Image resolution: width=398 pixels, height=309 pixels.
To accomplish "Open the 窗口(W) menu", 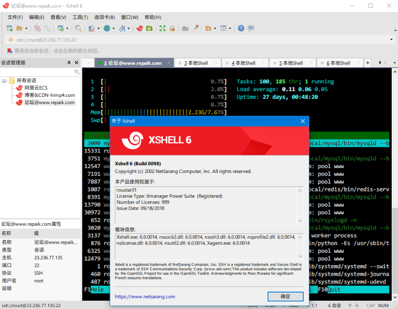I will pos(129,17).
